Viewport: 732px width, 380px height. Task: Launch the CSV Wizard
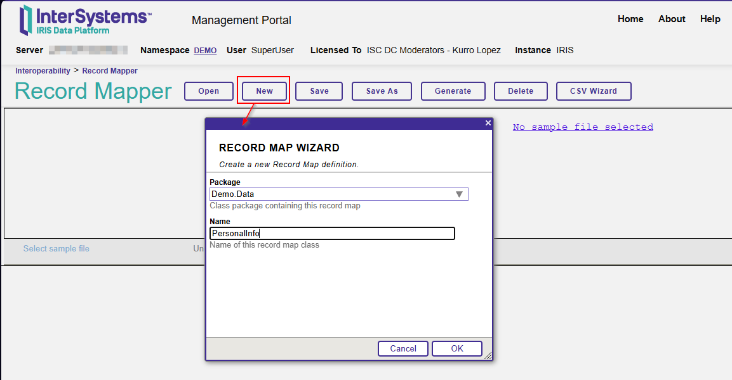pos(593,91)
